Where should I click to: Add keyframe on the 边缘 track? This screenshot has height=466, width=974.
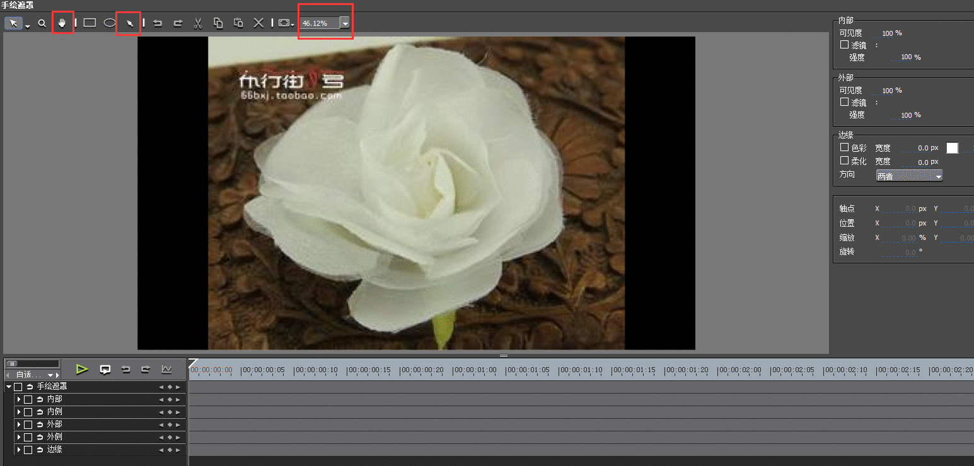coord(170,450)
